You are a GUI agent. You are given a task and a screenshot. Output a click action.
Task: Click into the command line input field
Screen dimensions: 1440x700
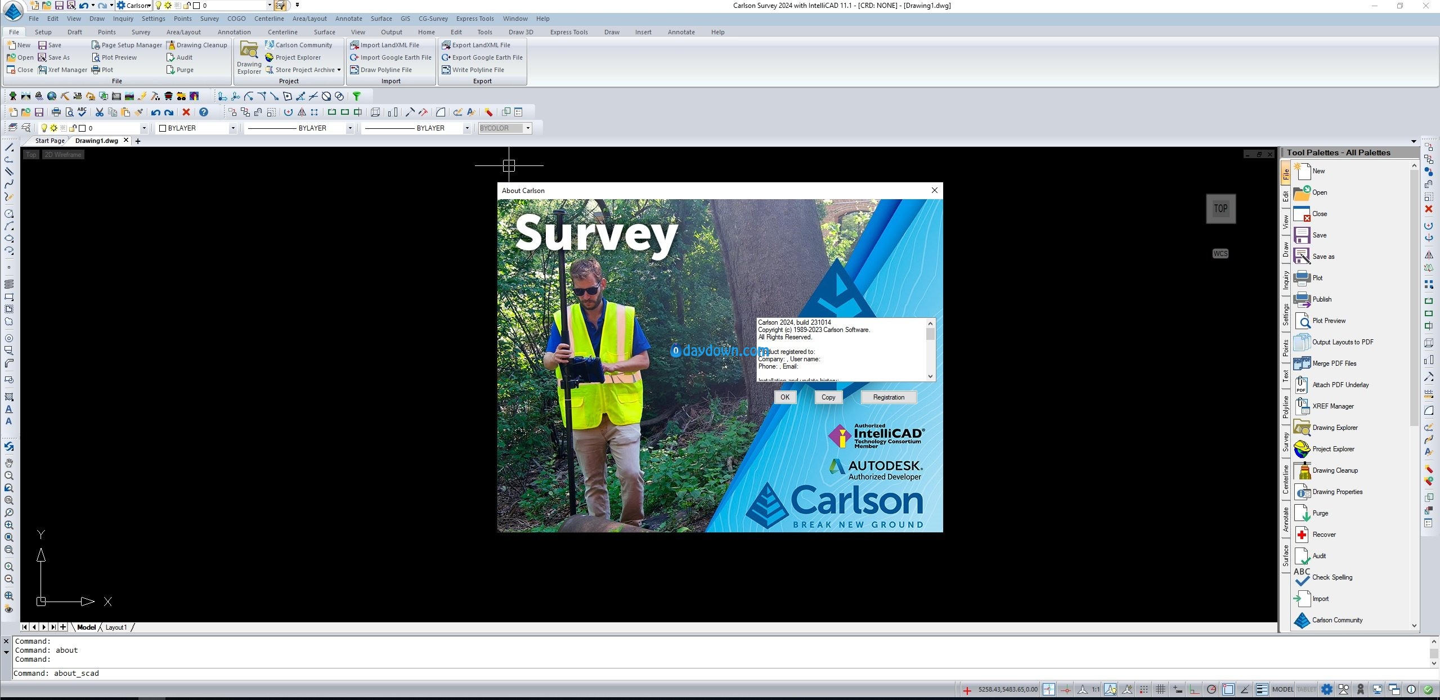pos(720,673)
